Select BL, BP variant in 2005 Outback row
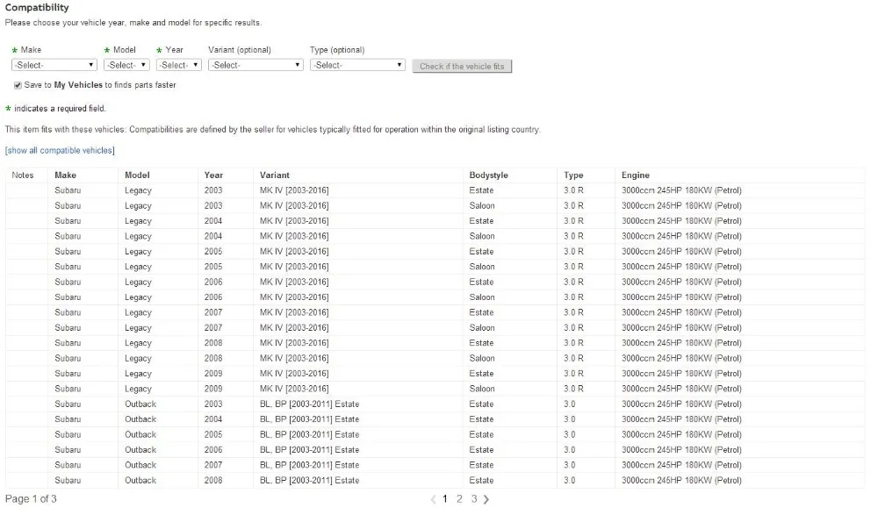 [309, 434]
